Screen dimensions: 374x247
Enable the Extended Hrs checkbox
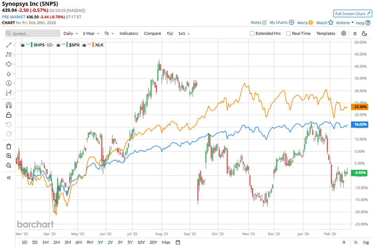[252, 34]
